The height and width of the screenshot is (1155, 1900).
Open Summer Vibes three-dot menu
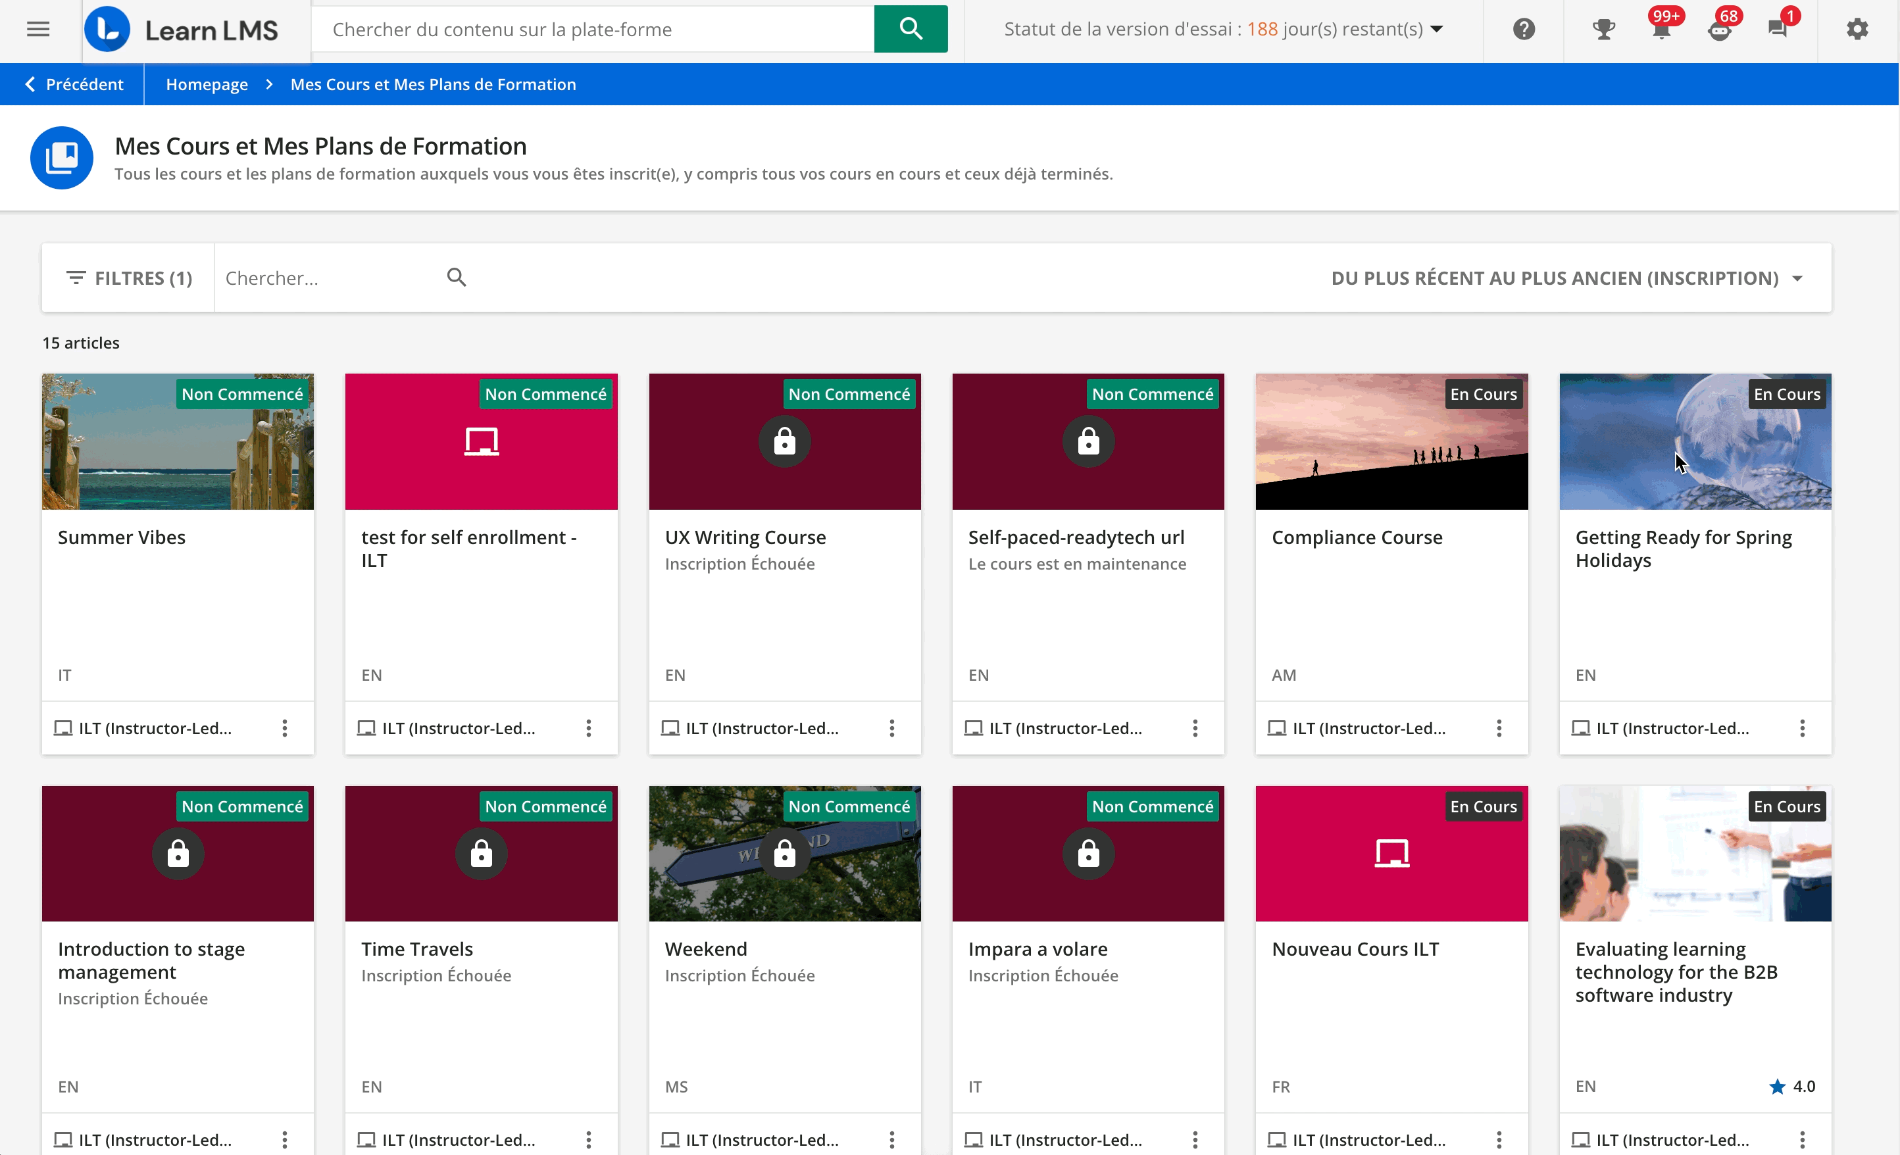(284, 728)
